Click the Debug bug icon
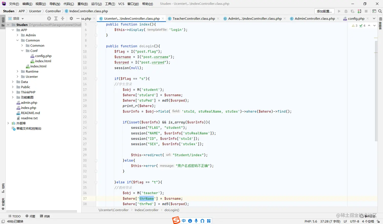This screenshot has width=383, height=224. (x=346, y=11)
